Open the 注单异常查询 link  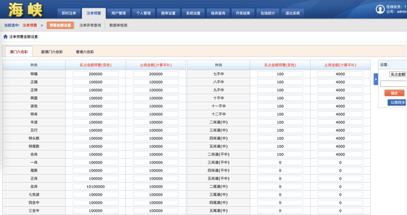tap(90, 25)
